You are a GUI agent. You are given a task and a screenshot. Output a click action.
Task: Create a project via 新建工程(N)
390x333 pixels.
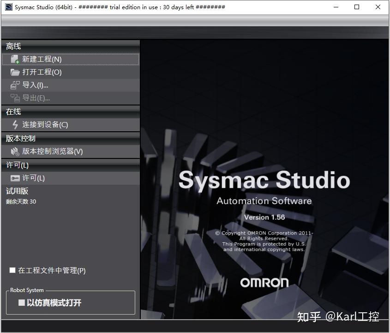click(x=42, y=59)
